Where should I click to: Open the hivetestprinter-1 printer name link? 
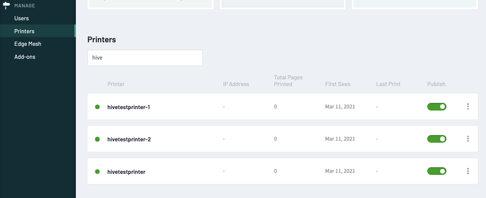[129, 107]
